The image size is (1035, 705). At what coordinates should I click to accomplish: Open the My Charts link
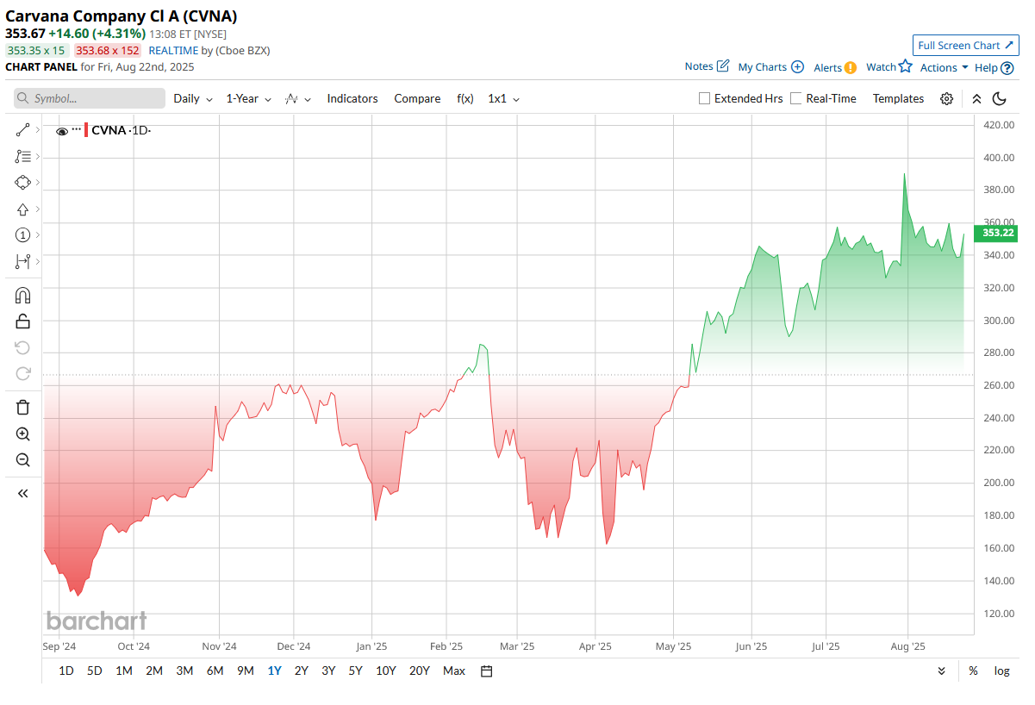[x=763, y=67]
